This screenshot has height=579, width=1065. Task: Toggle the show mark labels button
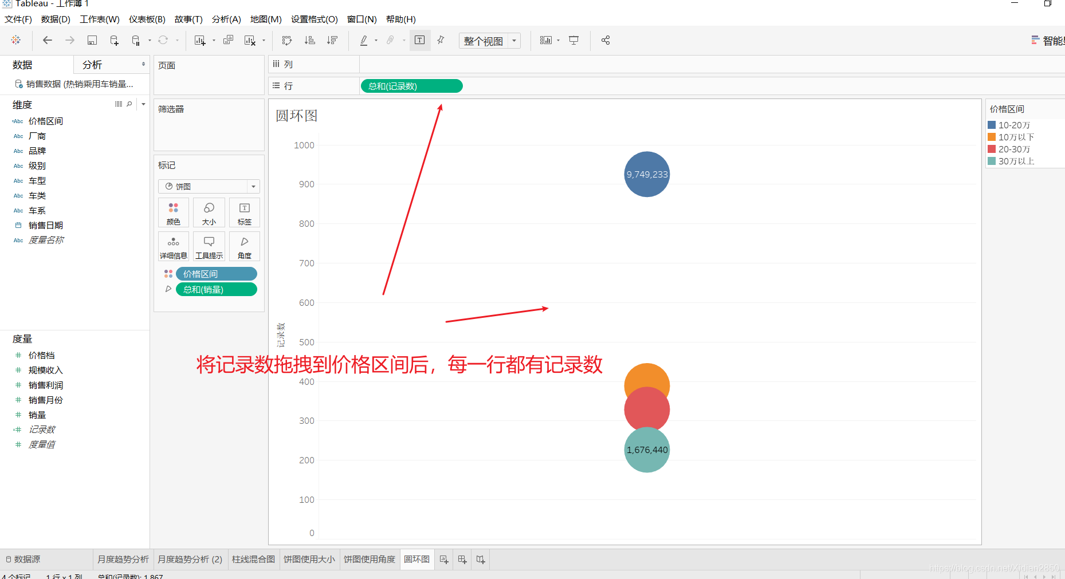point(420,40)
